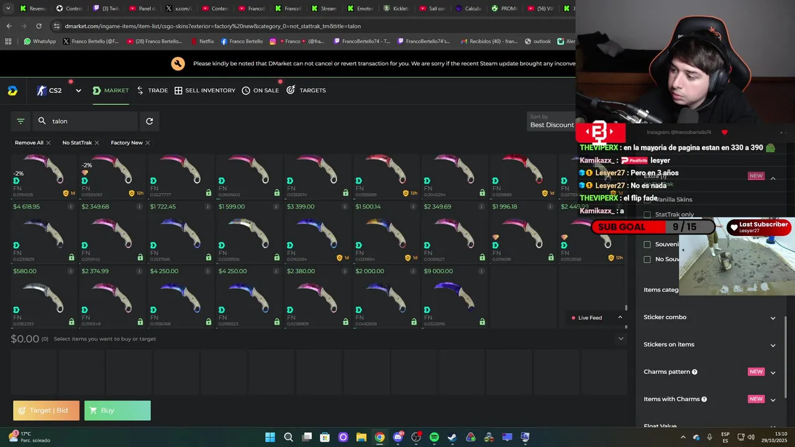This screenshot has height=447, width=795.
Task: Show info for the $1 996.18 item
Action: tap(549, 207)
